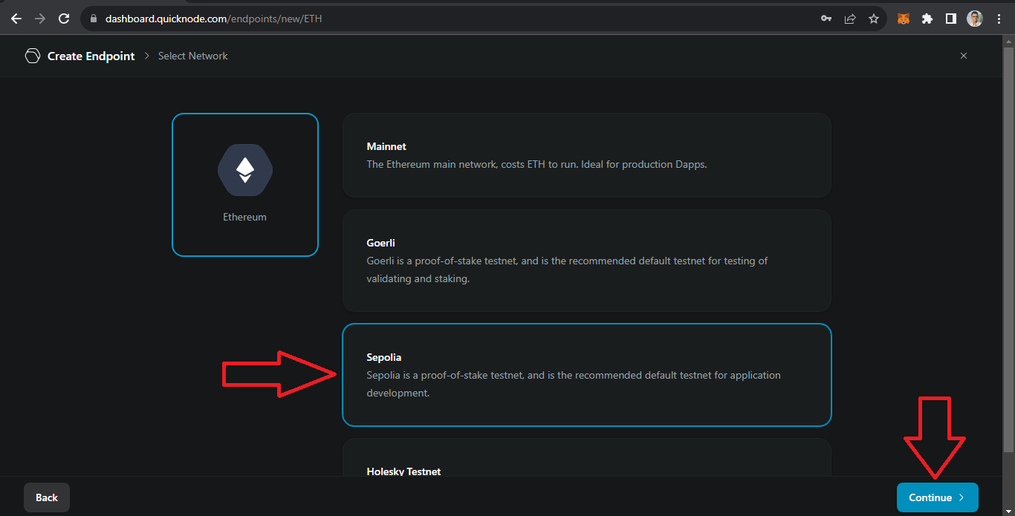Toggle the browser side panel icon
Viewport: 1015px width, 516px height.
(950, 19)
